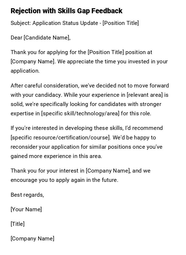Click the "Dear [Candidate Name]," greeting
The width and height of the screenshot is (186, 255).
tap(40, 38)
